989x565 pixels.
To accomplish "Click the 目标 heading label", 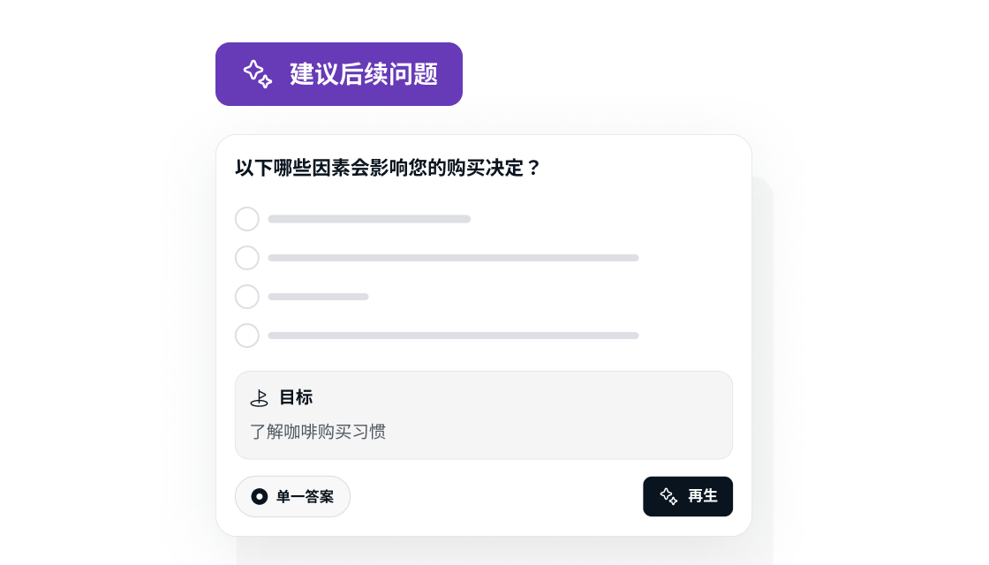I will (x=296, y=397).
